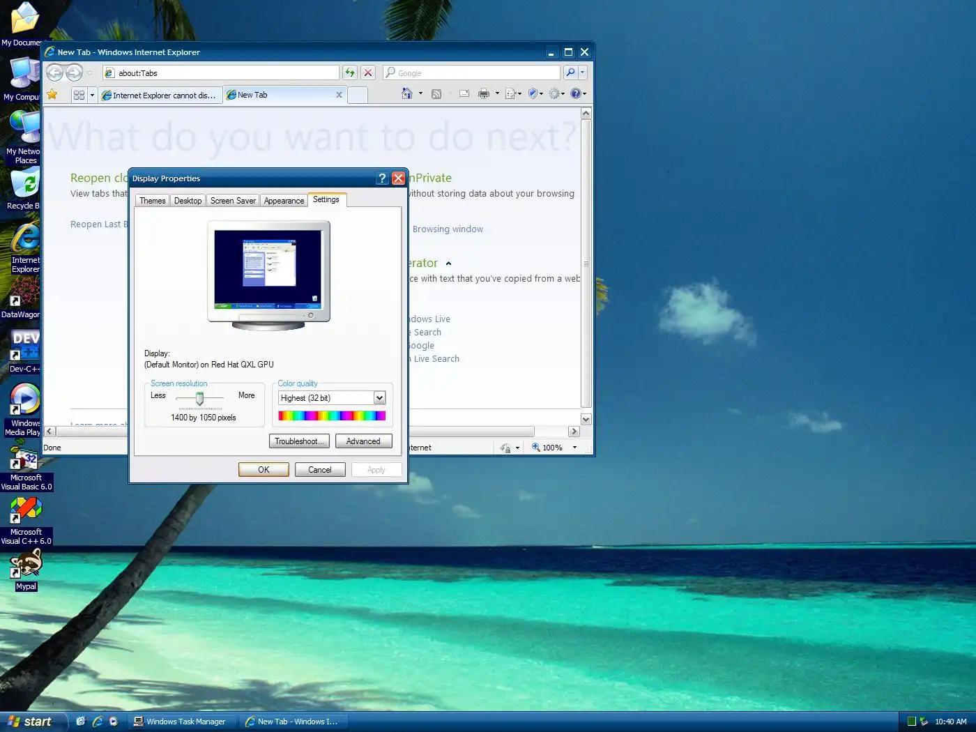This screenshot has height=732, width=976.
Task: Click the Reopen Last Browsing Session link
Action: (x=99, y=224)
